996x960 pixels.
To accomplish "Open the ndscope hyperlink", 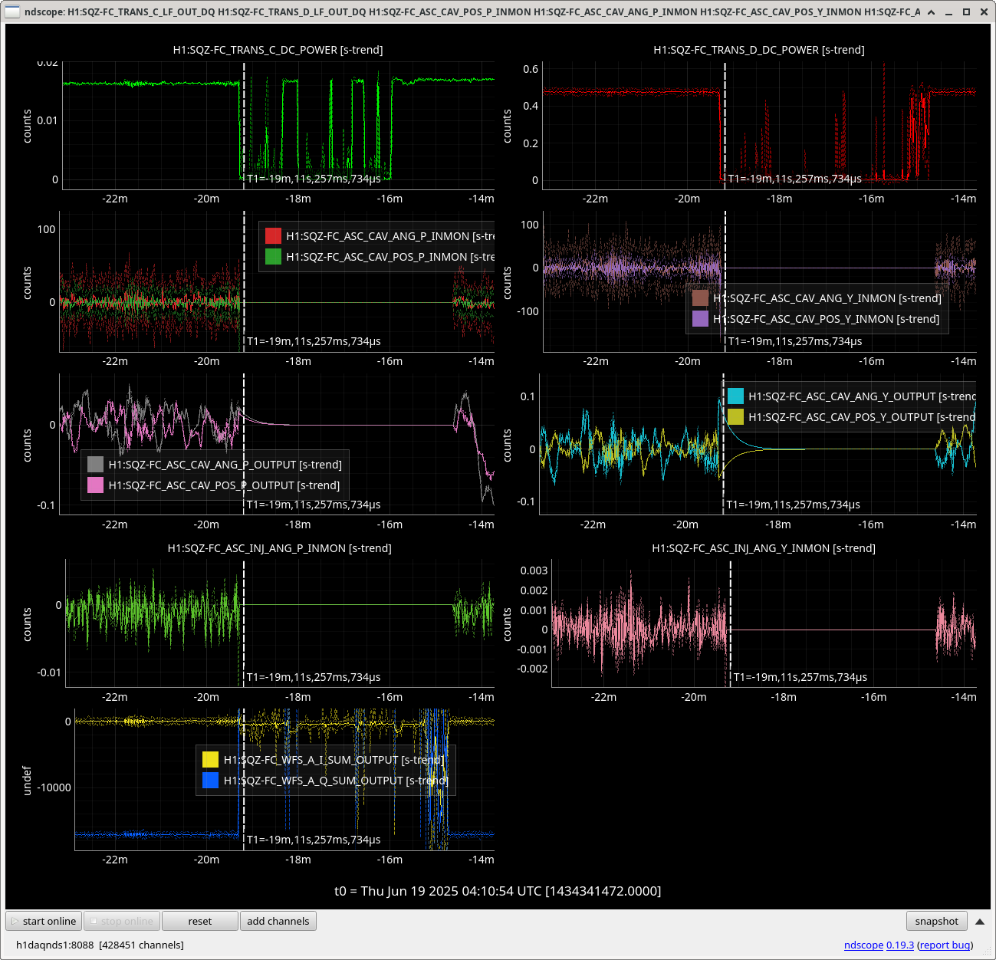I will [x=863, y=945].
